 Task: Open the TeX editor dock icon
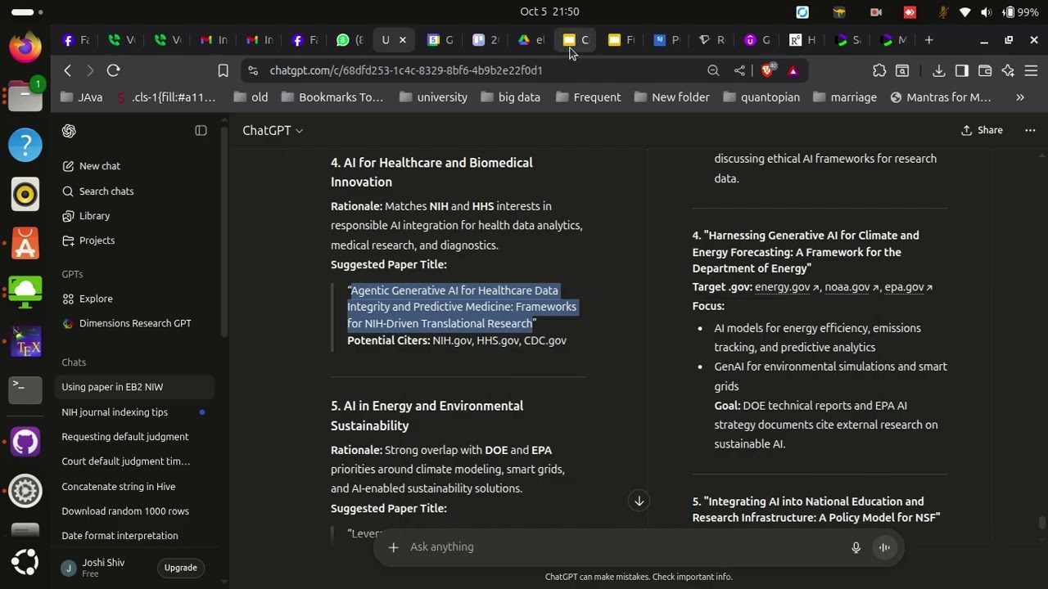[25, 342]
